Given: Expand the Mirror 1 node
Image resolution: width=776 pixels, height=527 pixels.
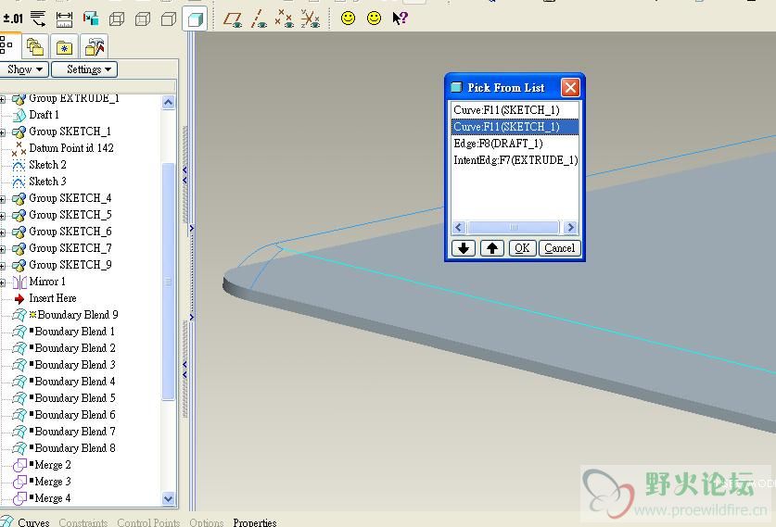Looking at the screenshot, I should point(3,282).
